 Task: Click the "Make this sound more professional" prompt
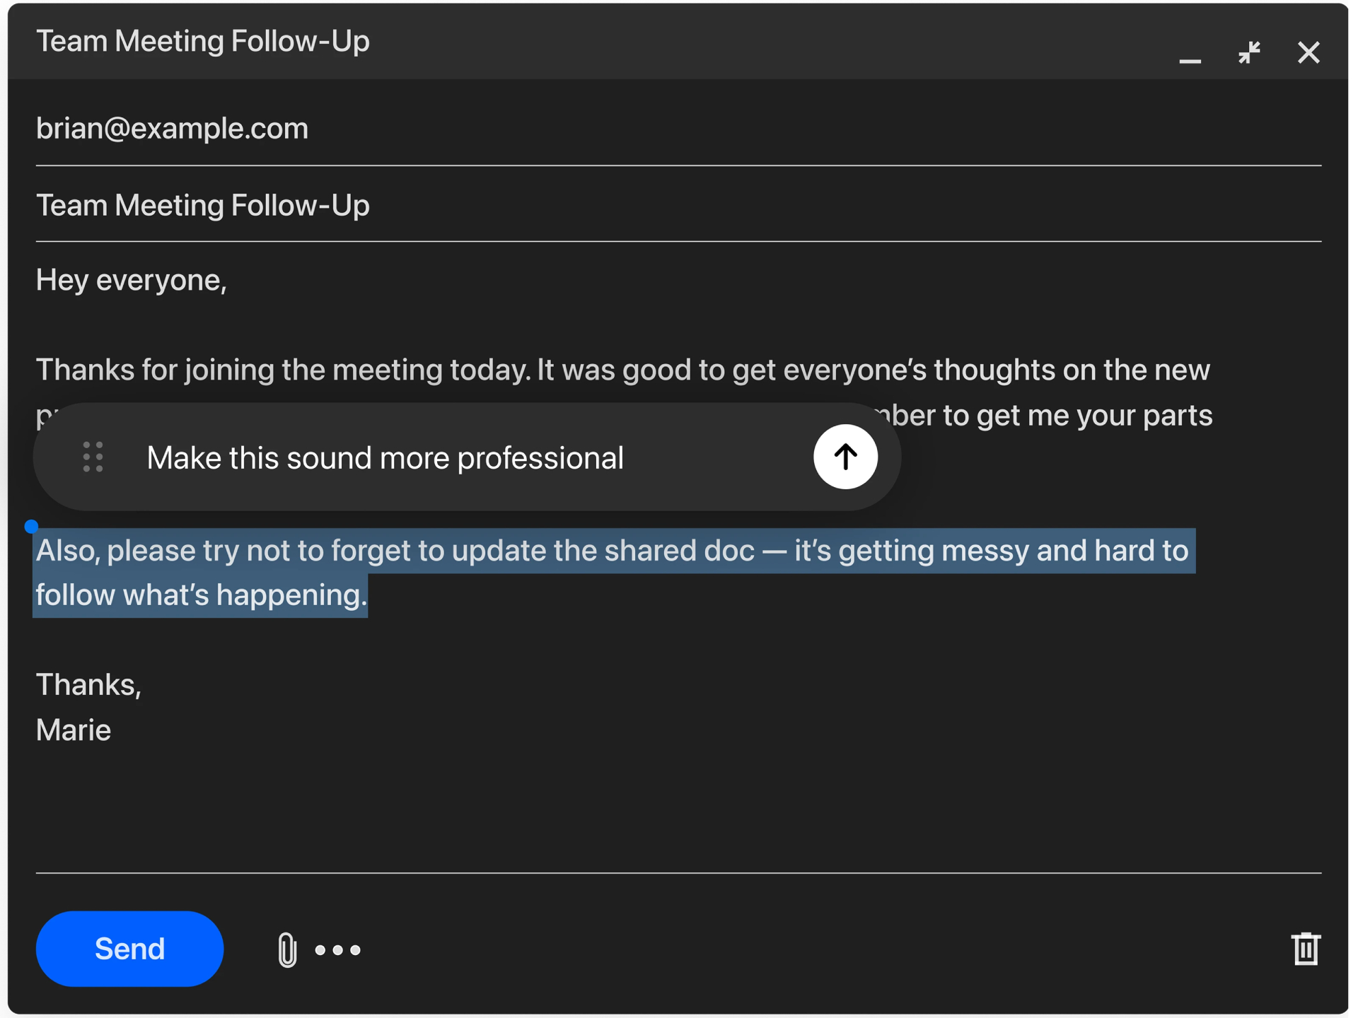pos(385,458)
